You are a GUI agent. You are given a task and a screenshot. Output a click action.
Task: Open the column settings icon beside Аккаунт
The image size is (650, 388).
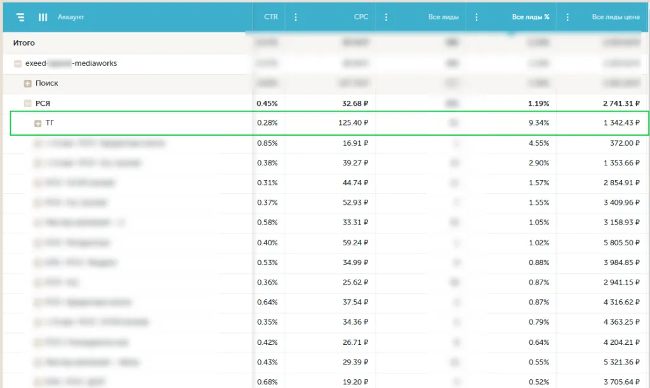coord(43,17)
